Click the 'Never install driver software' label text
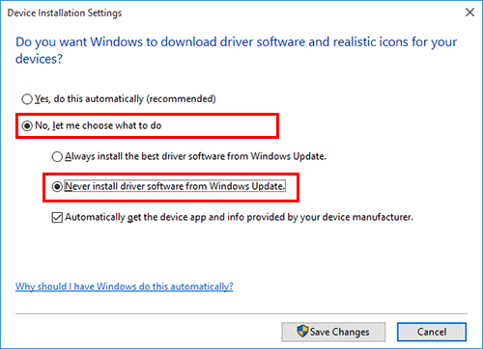The height and width of the screenshot is (349, 483). (175, 186)
